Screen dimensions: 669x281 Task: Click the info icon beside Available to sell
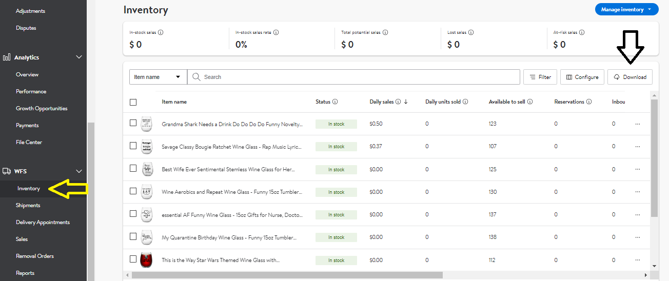tap(530, 102)
